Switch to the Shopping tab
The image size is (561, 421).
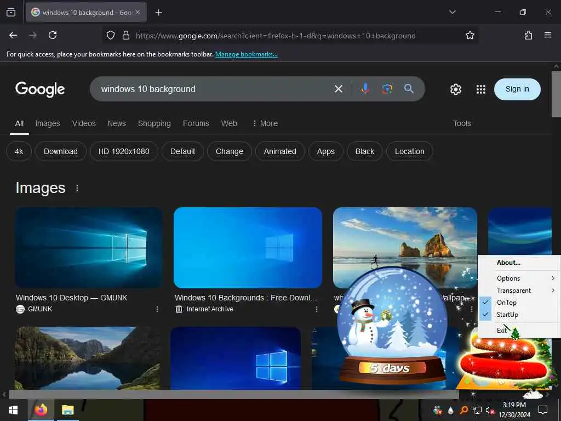[154, 123]
